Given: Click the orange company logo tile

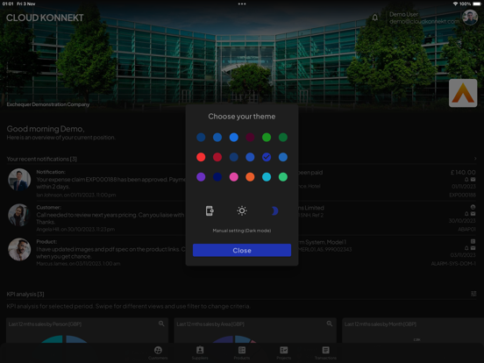Looking at the screenshot, I should click(x=463, y=93).
